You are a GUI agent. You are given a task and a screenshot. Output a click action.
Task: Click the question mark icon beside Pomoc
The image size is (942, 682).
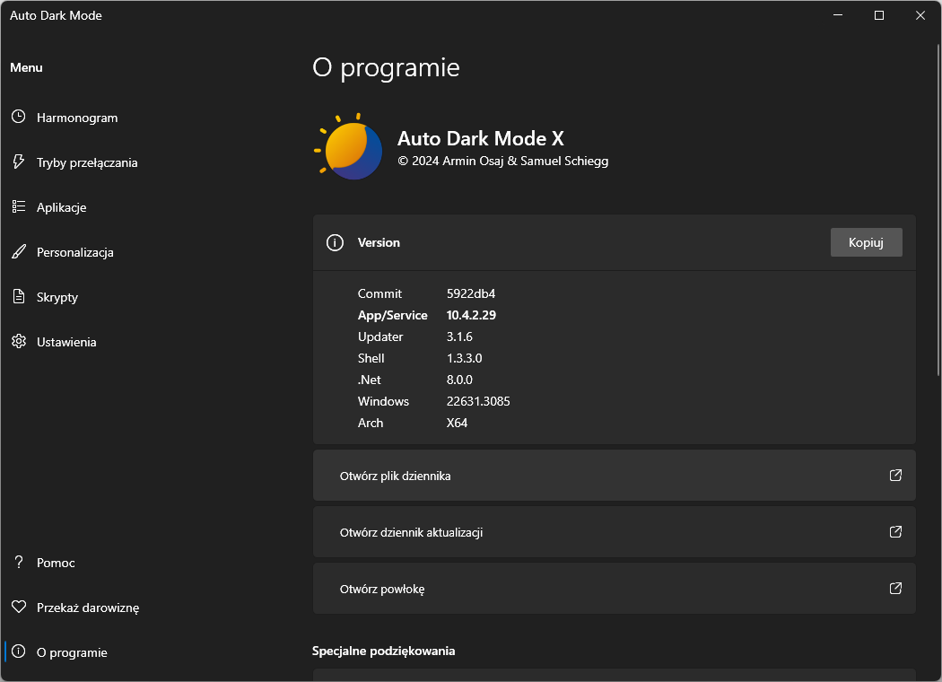[19, 562]
